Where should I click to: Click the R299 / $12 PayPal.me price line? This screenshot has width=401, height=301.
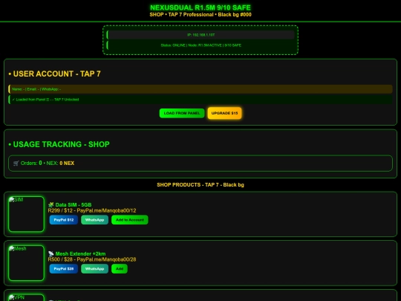[92, 210]
